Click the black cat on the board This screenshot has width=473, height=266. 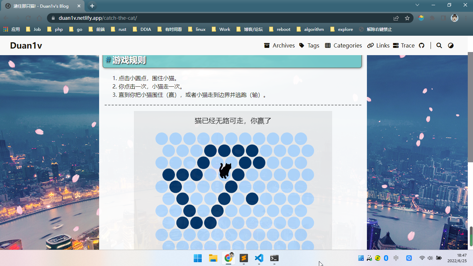point(225,171)
